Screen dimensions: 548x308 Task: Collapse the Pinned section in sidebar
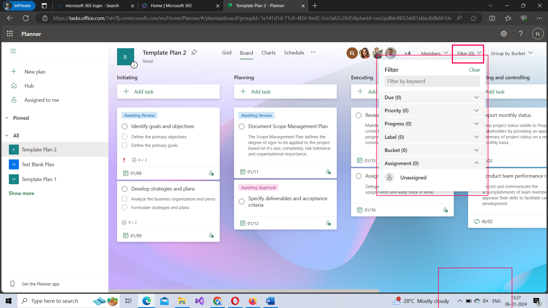[x=7, y=118]
